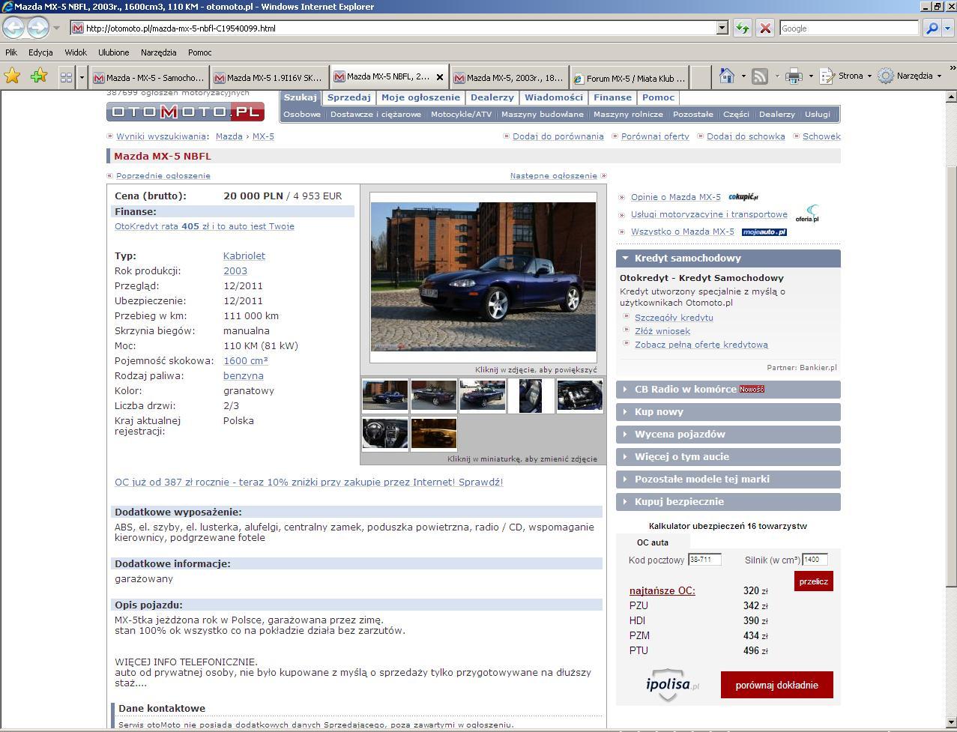This screenshot has height=732, width=957.
Task: Click the Add to Favorites icon
Action: (39, 76)
